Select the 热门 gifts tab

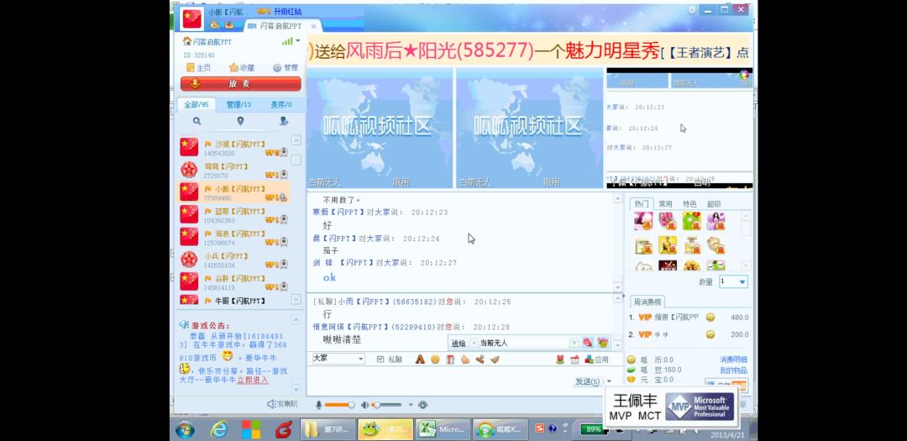pos(642,204)
